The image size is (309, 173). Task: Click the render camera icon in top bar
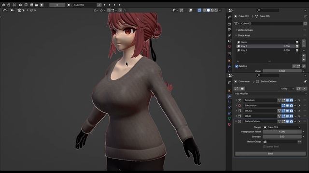click(x=20, y=5)
